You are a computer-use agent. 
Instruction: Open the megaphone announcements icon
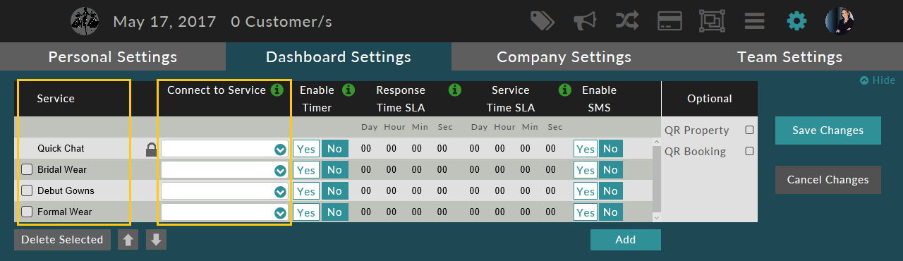pyautogui.click(x=584, y=21)
